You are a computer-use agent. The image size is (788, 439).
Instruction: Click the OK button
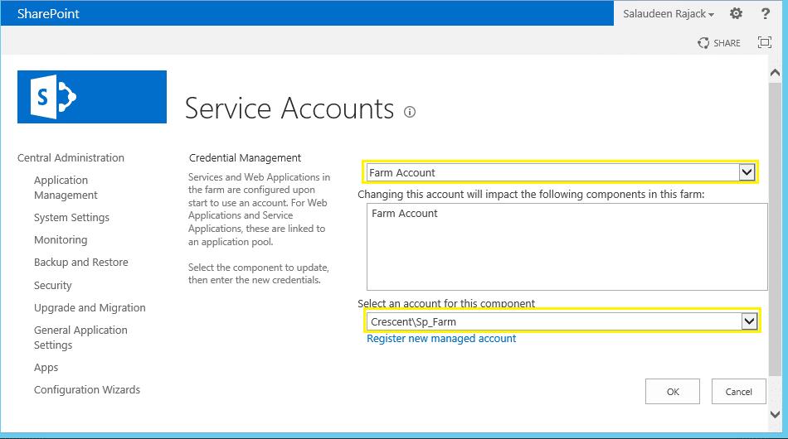point(673,391)
